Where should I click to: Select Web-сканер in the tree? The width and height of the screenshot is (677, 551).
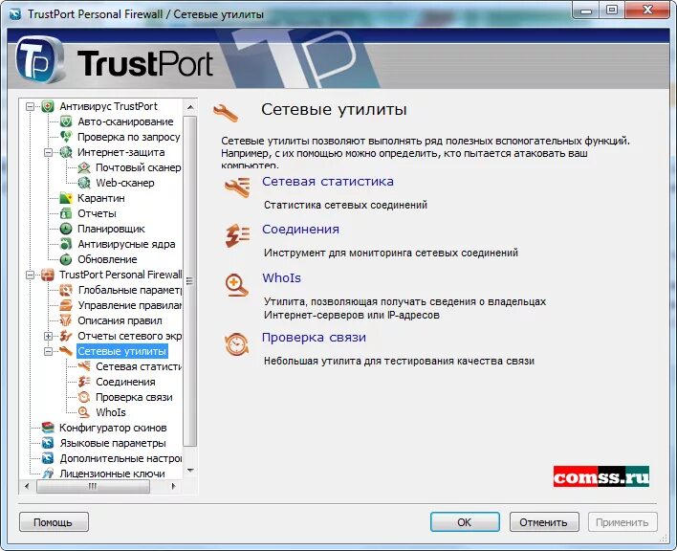coord(124,183)
